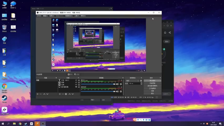Open the scene transition properties gear
Screen dimensions: 224x126
[141, 81]
